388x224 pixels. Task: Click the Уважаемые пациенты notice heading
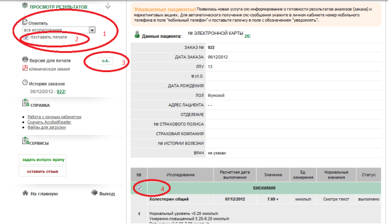tap(165, 10)
